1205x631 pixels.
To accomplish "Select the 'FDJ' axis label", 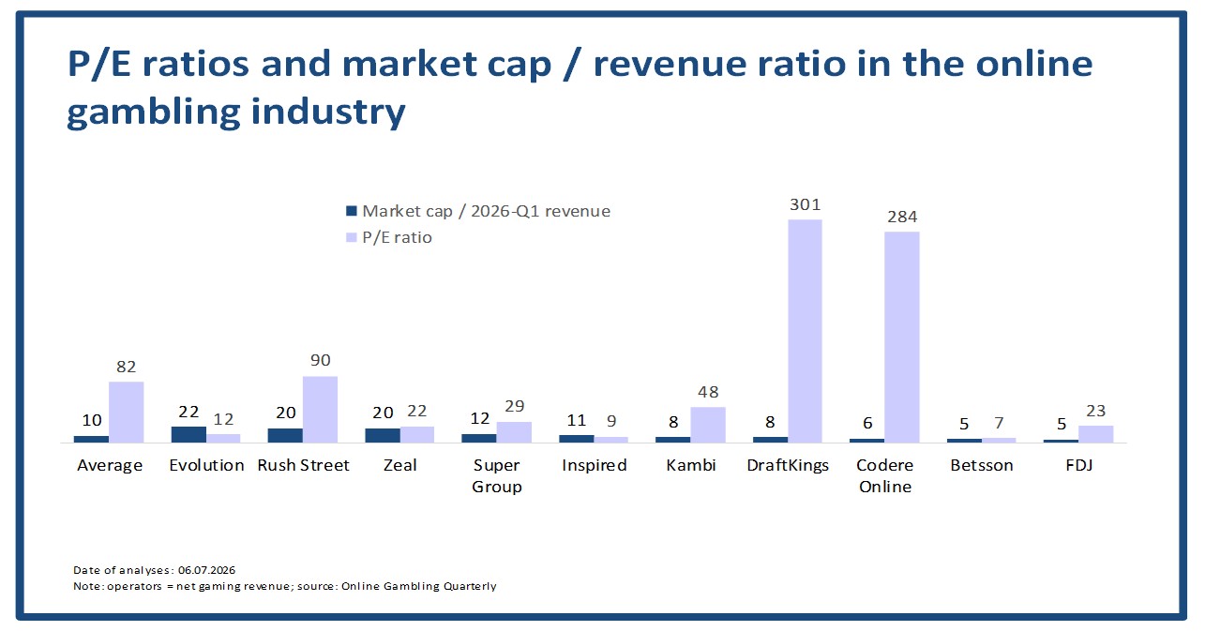I will 1077,465.
